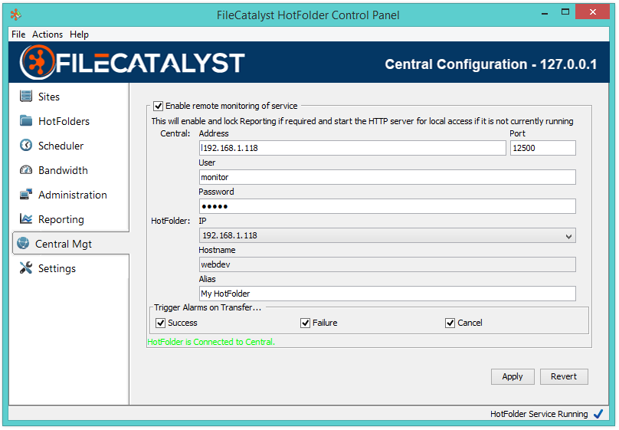
Task: Click the Settings wrench icon
Action: click(x=25, y=268)
